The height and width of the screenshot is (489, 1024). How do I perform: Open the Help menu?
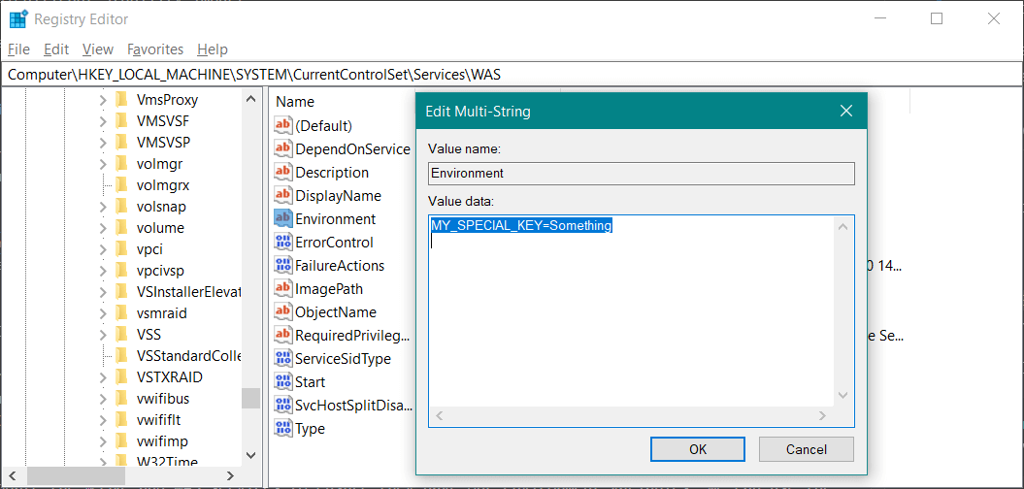pyautogui.click(x=213, y=49)
